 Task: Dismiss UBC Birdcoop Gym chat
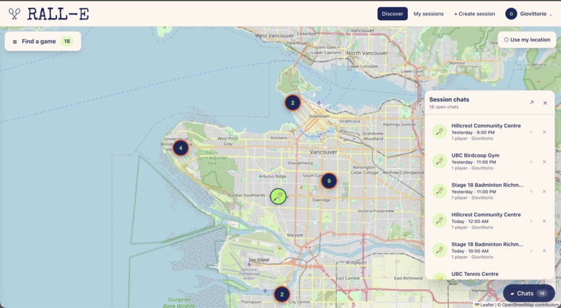coord(544,162)
